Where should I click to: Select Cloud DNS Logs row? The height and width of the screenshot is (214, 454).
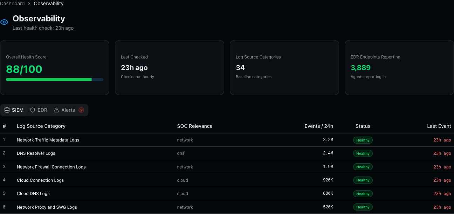[227, 194]
